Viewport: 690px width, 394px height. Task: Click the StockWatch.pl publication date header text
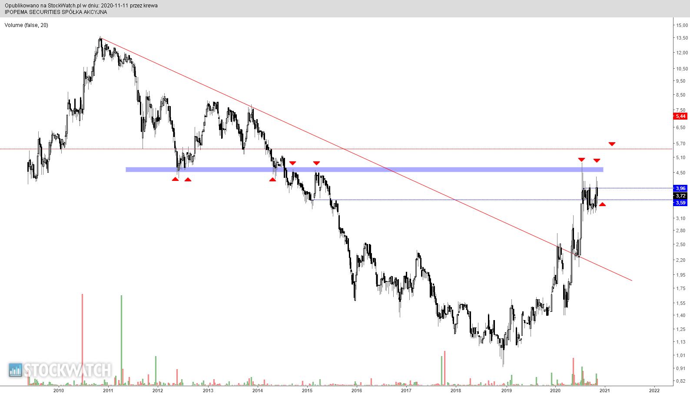coord(81,6)
